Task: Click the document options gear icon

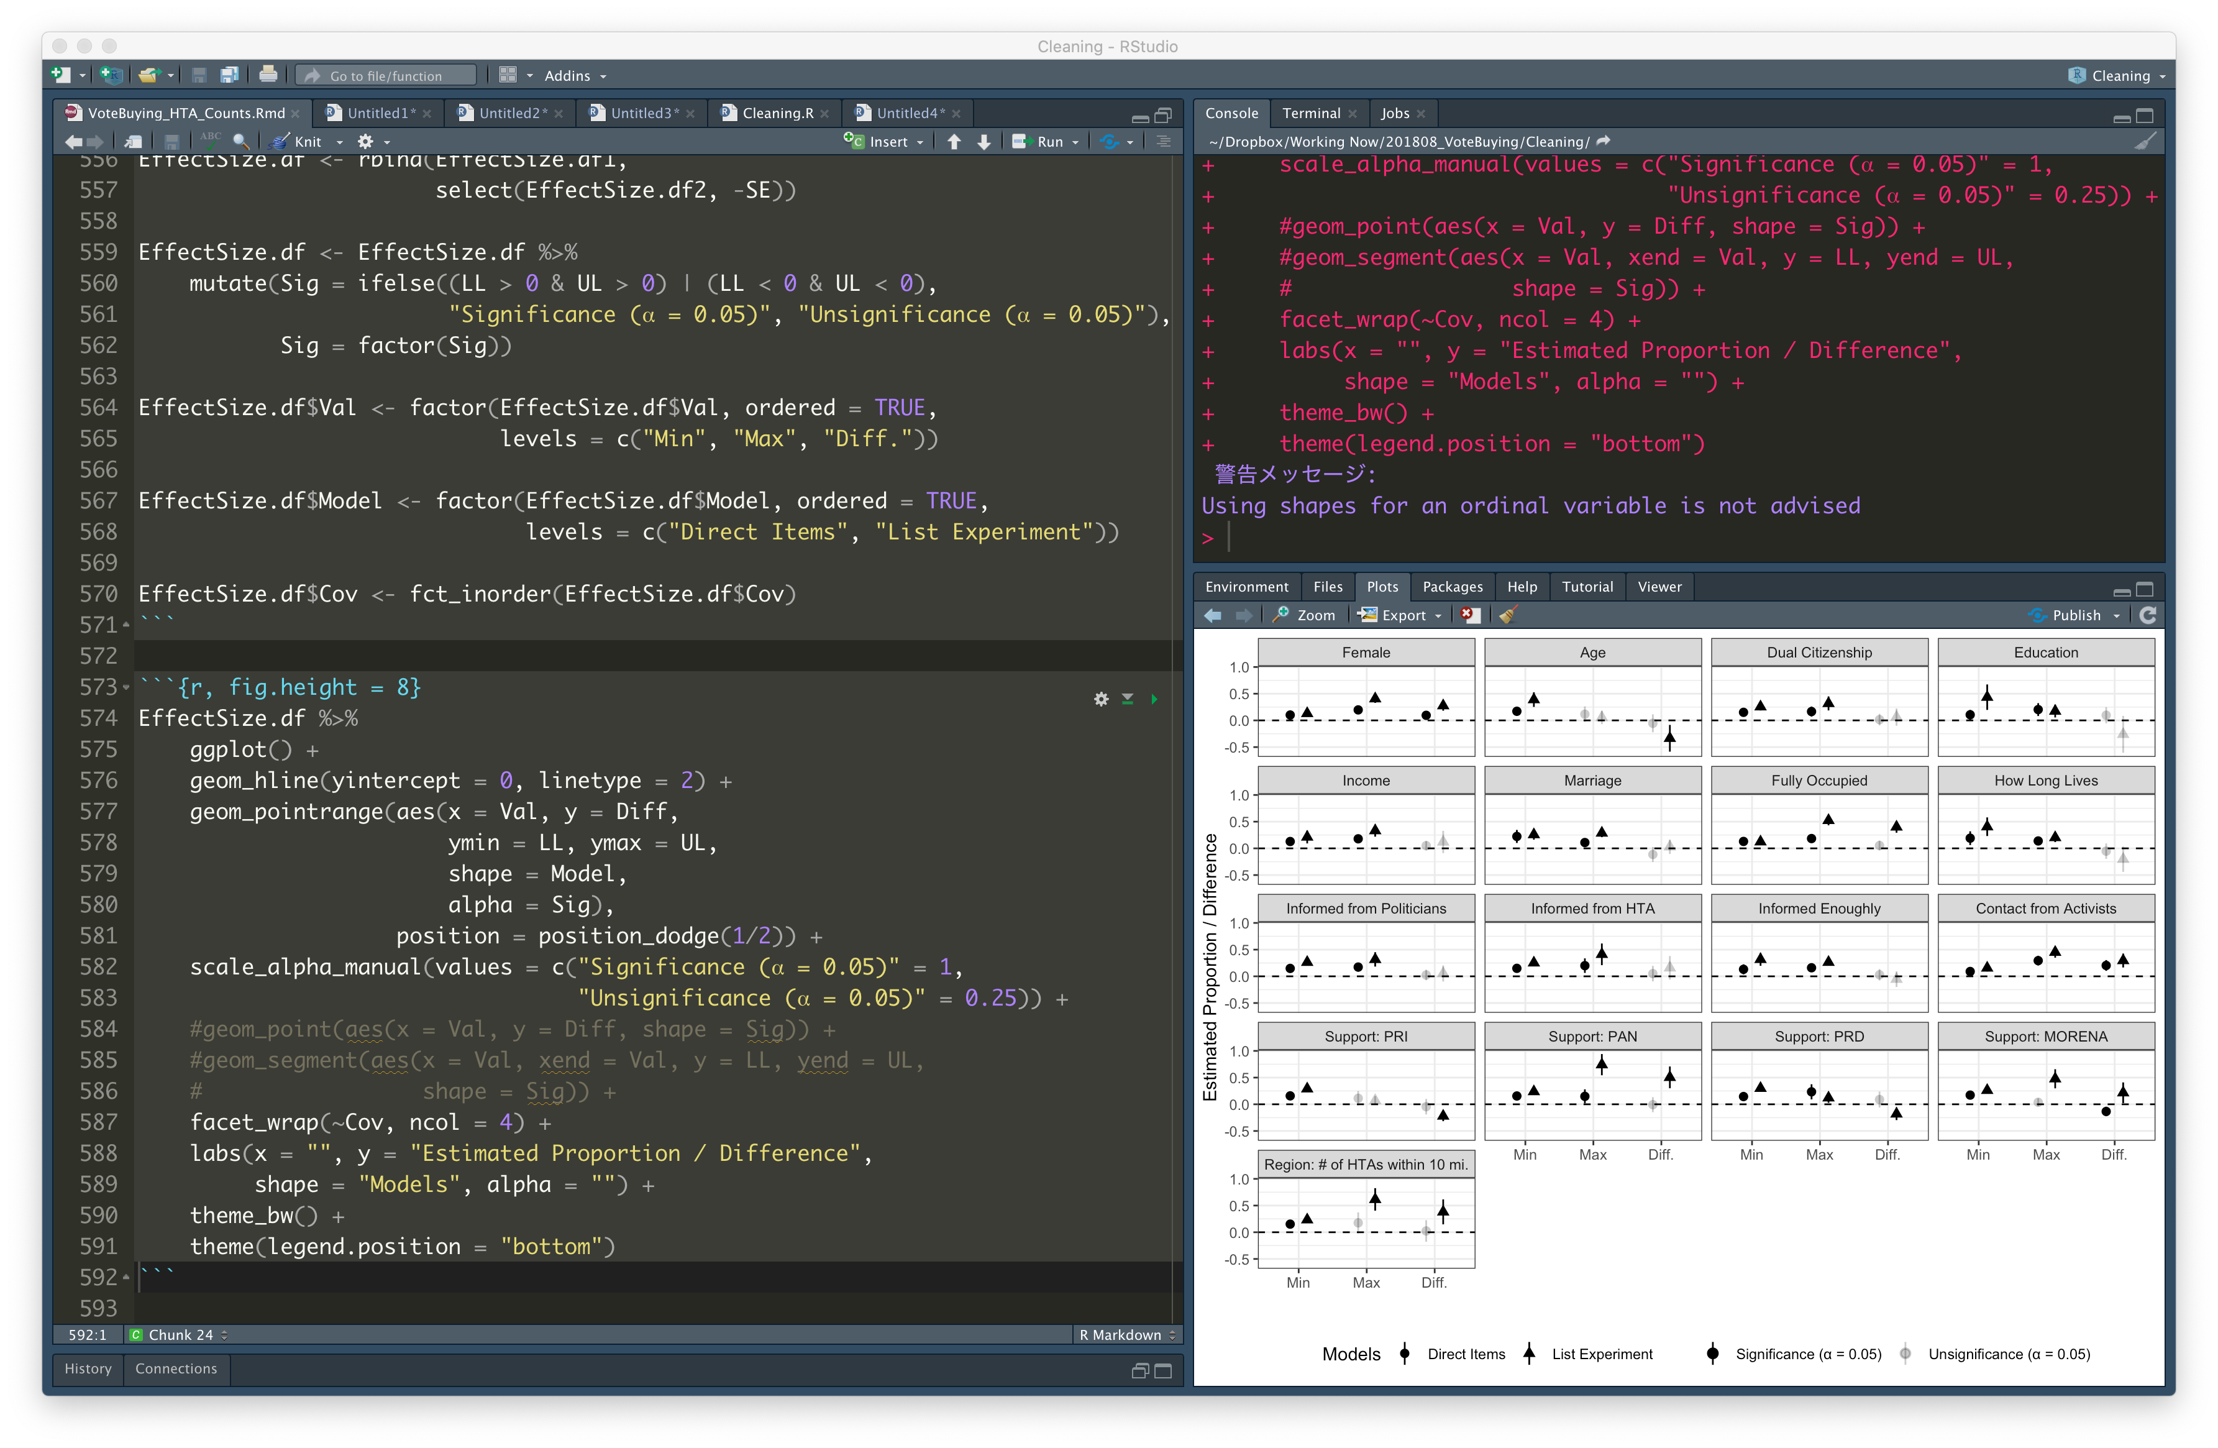Action: click(x=365, y=142)
